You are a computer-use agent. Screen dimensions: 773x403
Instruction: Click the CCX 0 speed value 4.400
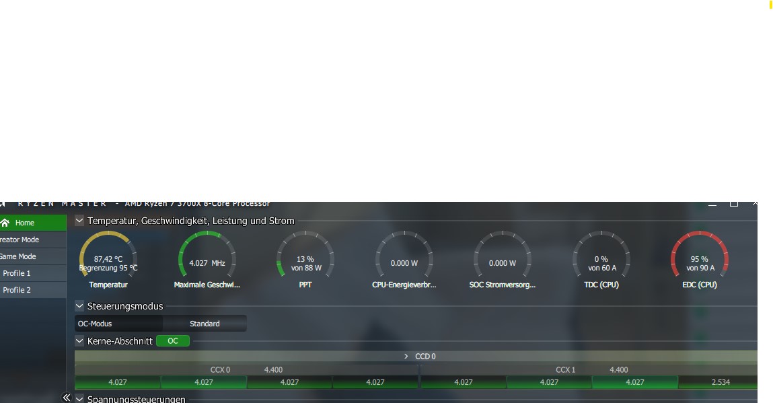point(273,369)
